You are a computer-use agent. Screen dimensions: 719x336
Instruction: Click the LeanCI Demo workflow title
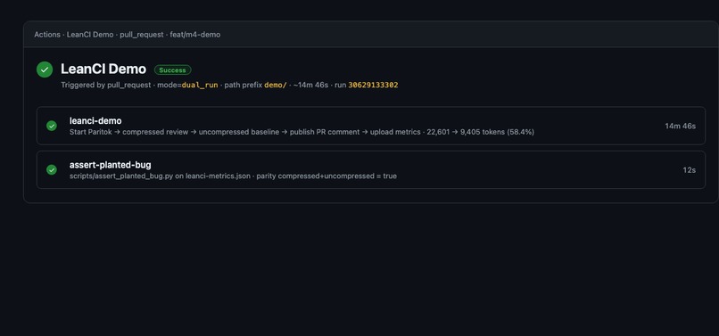pyautogui.click(x=103, y=70)
